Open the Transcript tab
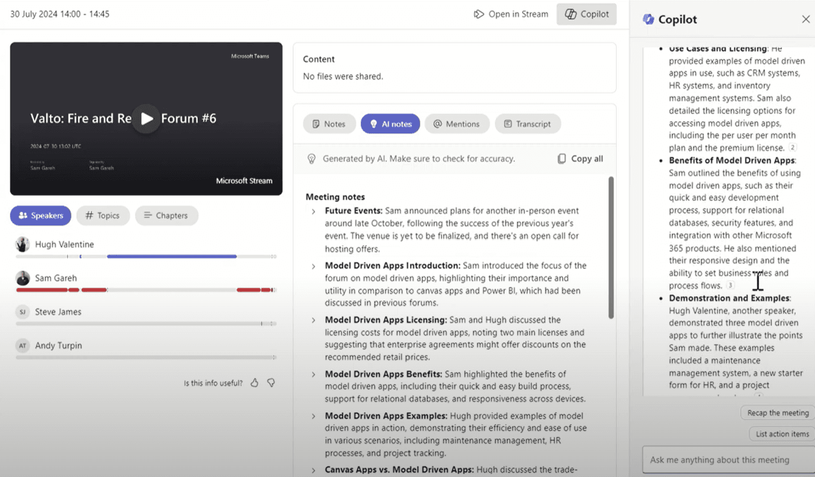 pyautogui.click(x=527, y=124)
